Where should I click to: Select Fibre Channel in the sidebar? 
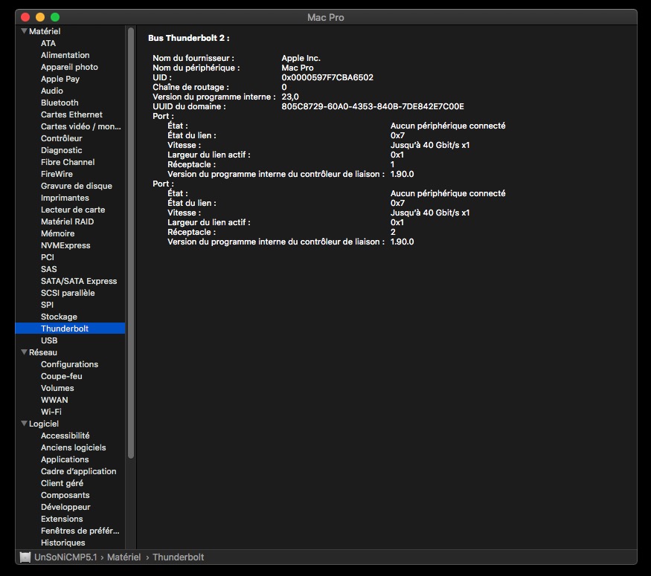pos(68,162)
